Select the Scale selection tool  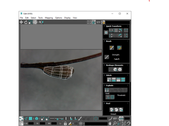click(30, 22)
